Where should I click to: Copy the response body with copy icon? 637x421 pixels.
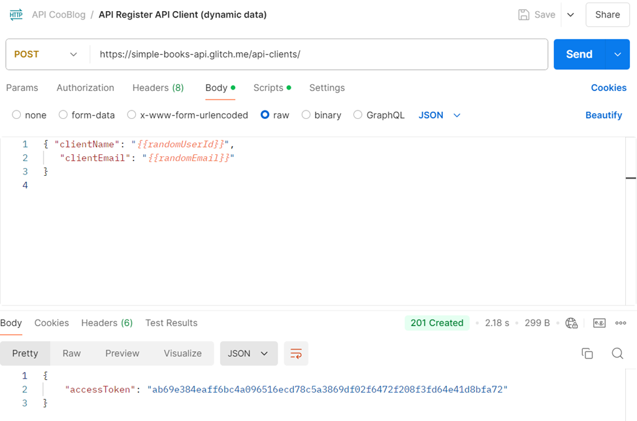[587, 354]
